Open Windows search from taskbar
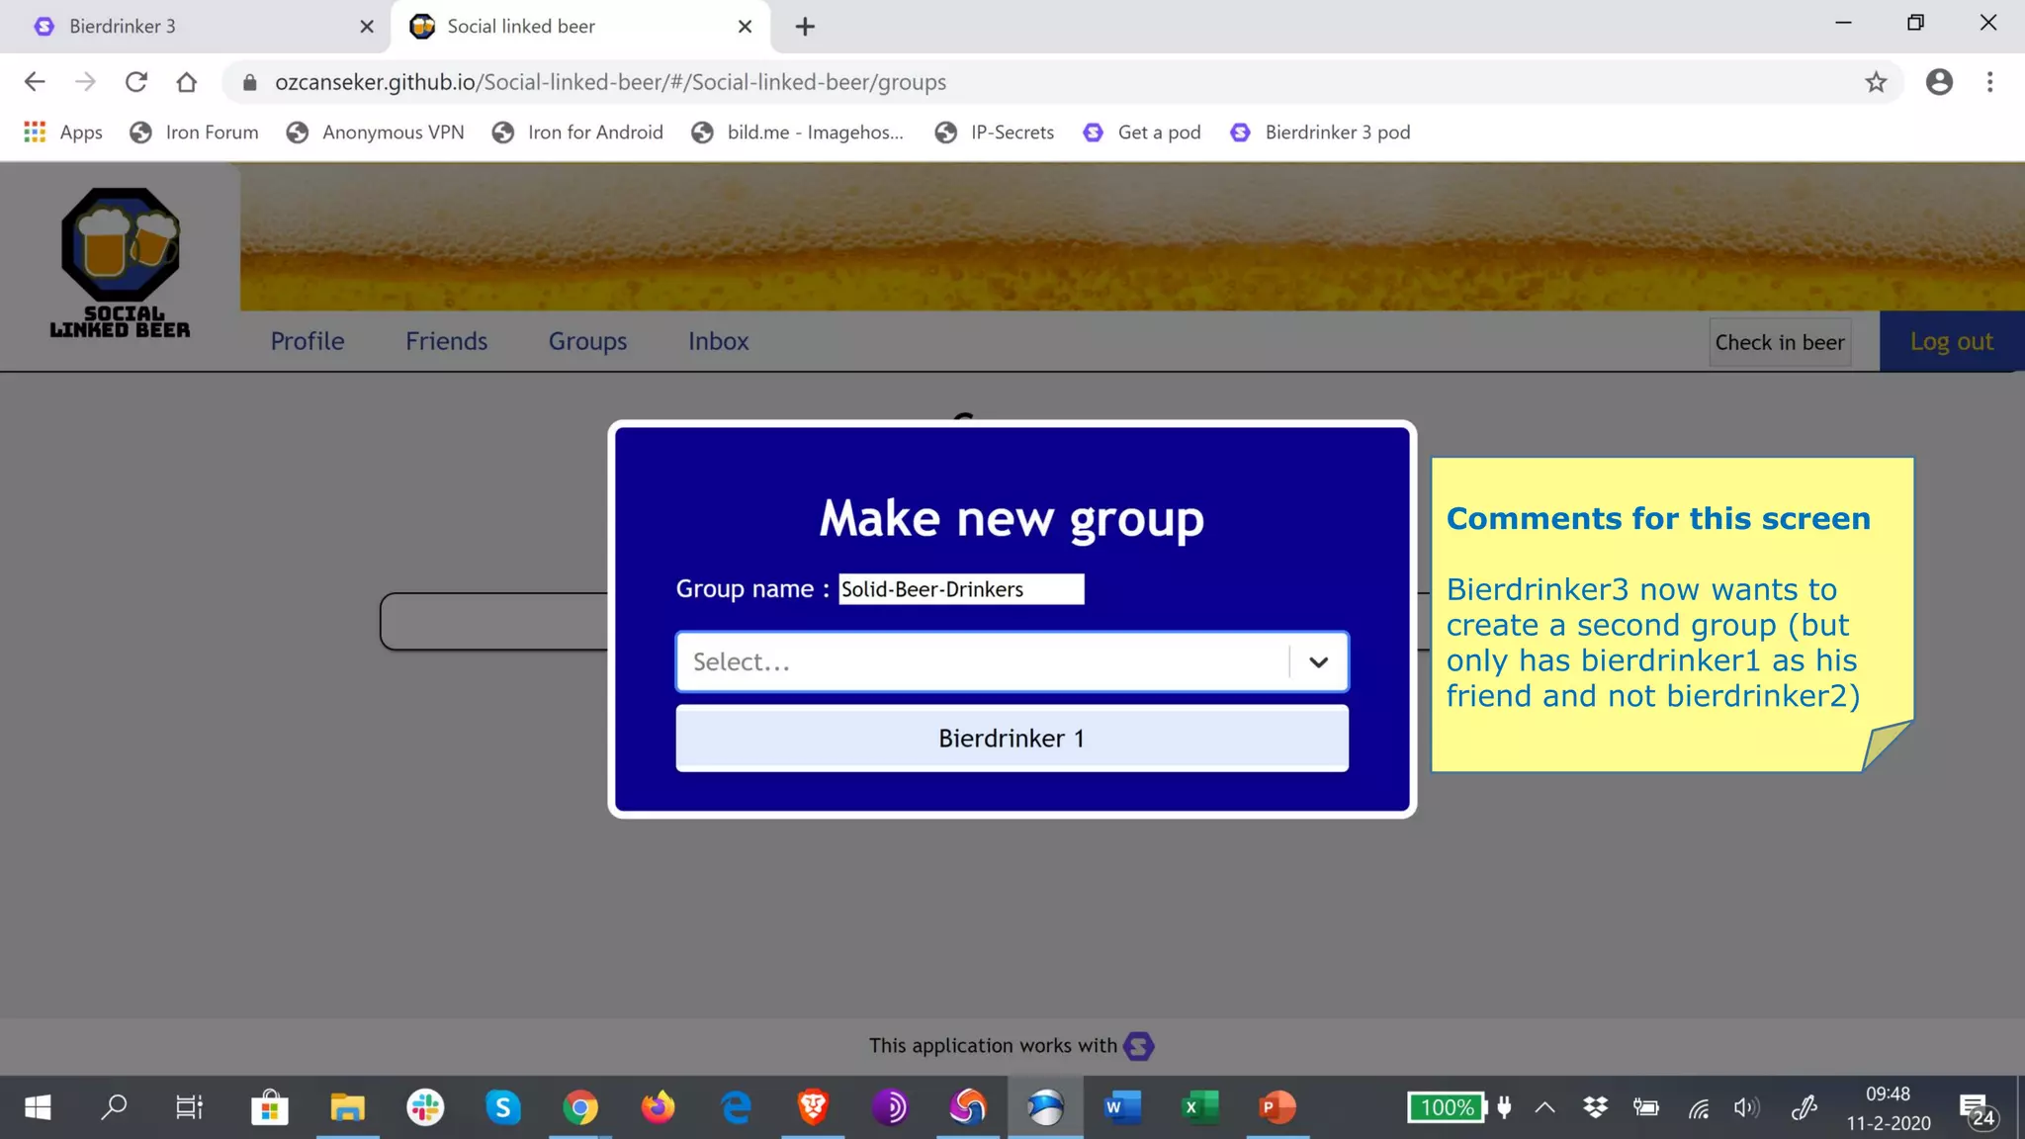The width and height of the screenshot is (2025, 1139). pos(114,1107)
